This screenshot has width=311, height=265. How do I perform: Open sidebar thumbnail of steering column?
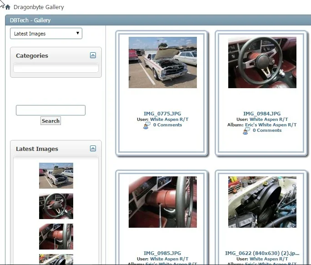pos(56,237)
